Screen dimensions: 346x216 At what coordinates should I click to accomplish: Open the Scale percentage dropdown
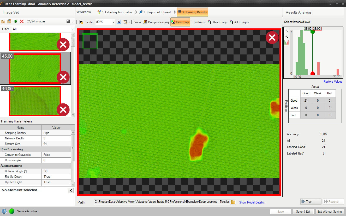tap(113, 22)
